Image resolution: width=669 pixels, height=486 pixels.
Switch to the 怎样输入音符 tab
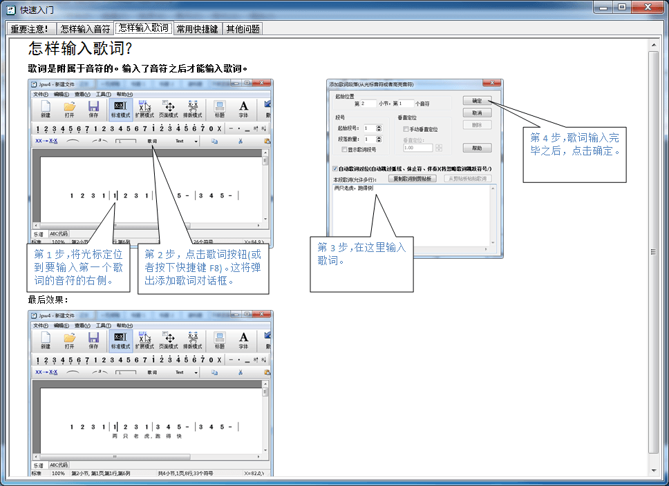(x=85, y=29)
